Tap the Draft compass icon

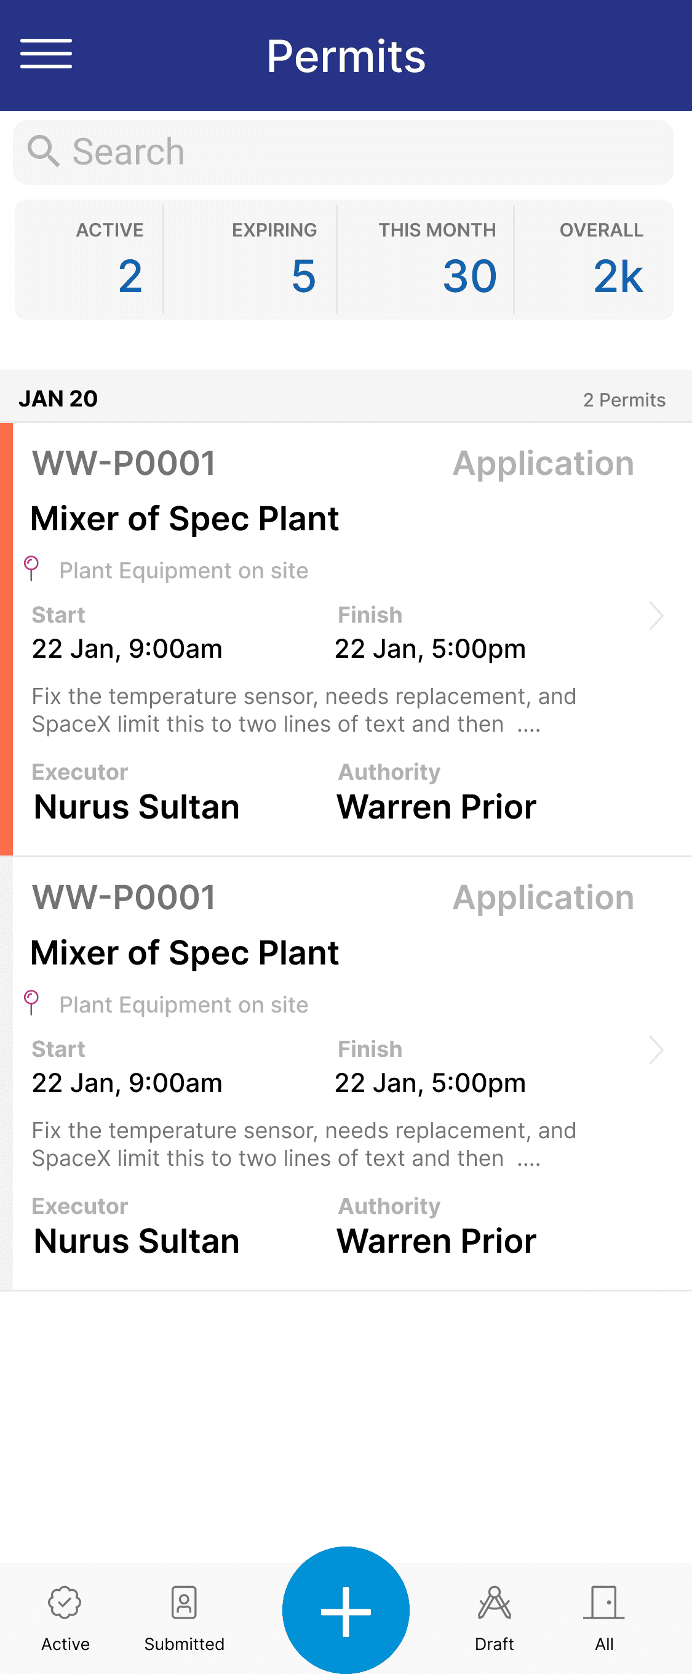tap(494, 1602)
